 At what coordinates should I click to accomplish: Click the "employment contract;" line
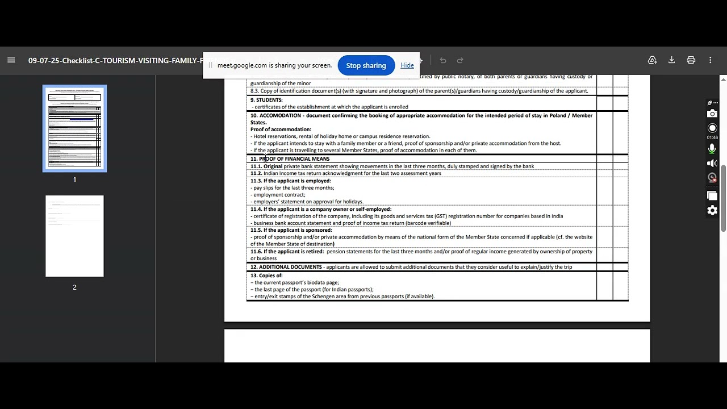click(278, 195)
